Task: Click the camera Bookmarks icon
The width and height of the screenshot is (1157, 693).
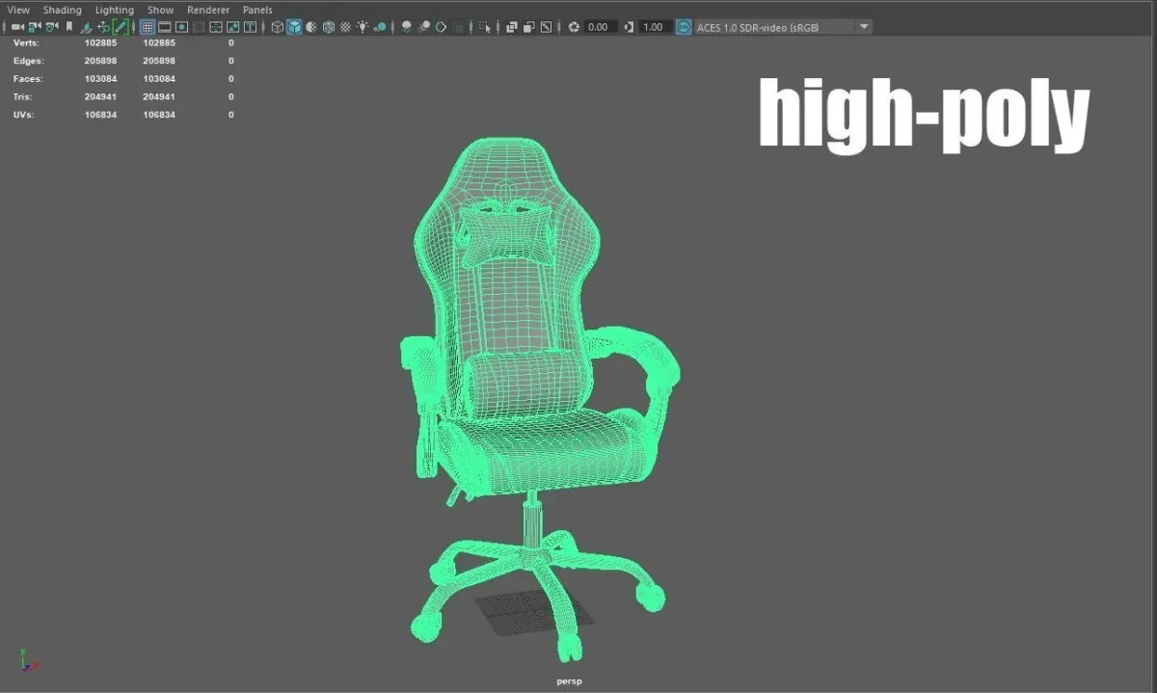Action: 68,27
